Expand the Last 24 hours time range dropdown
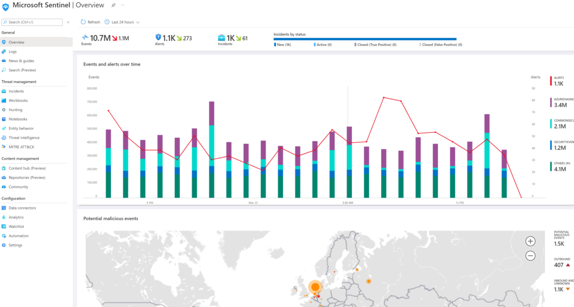 click(x=122, y=22)
